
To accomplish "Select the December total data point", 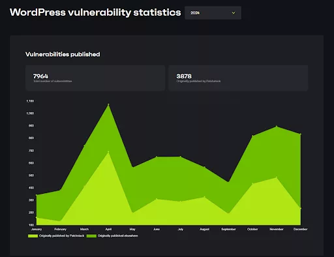I will click(301, 134).
